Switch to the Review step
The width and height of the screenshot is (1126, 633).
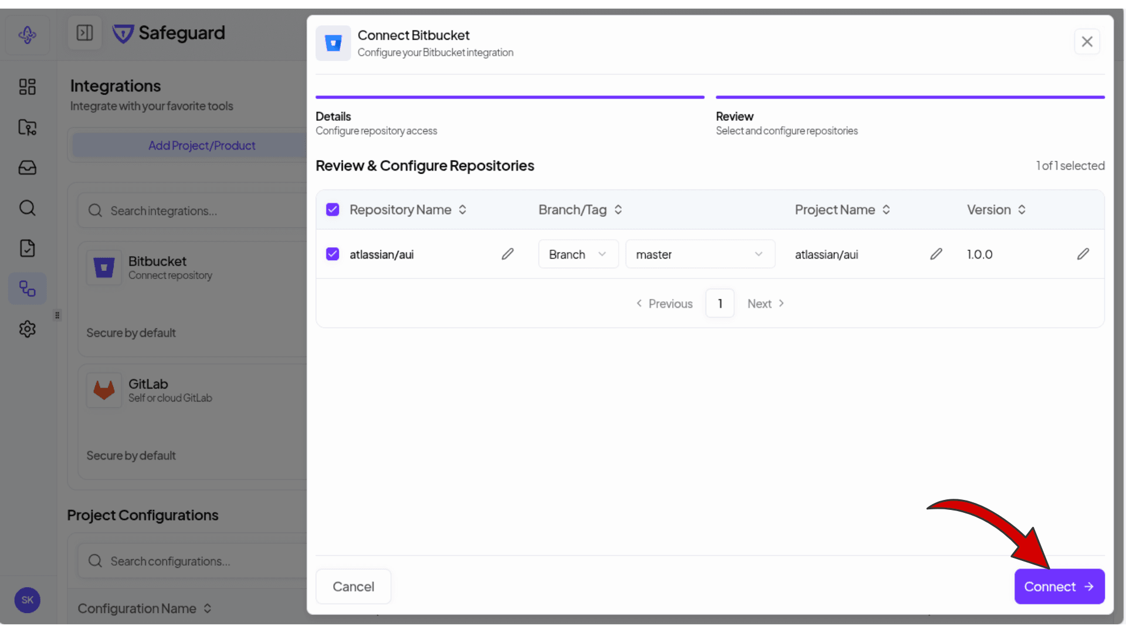[734, 116]
